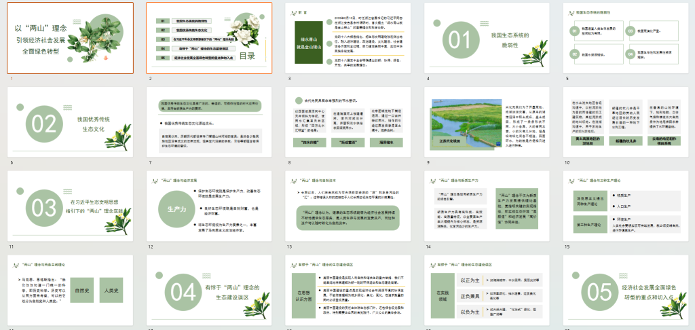
Task: Click the 在实践领域 slide with 以正为主
Action: [x=487, y=290]
